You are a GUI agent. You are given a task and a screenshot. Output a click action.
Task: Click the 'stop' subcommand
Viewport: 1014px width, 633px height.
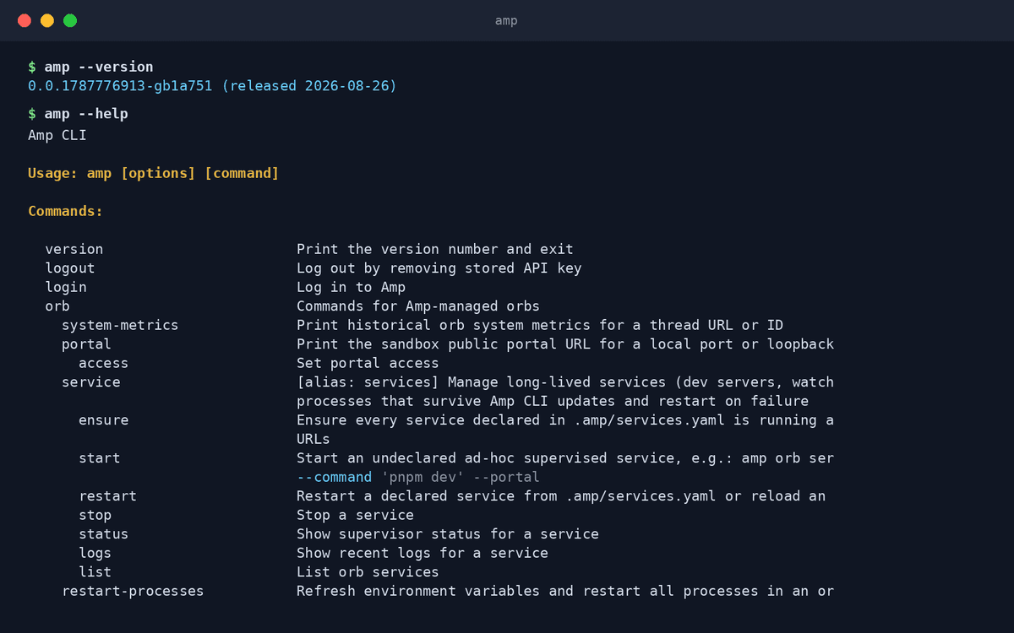tap(95, 515)
